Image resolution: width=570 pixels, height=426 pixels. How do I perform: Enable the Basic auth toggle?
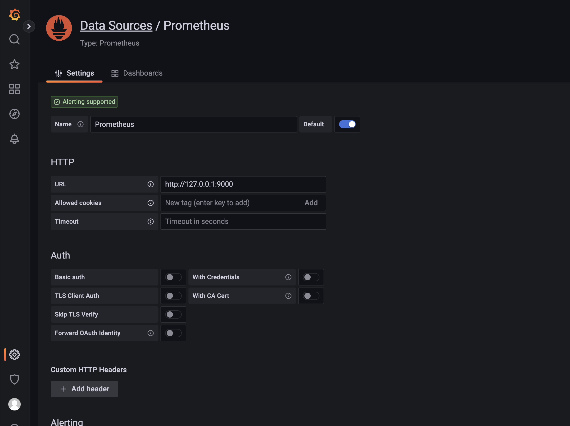[x=173, y=277]
